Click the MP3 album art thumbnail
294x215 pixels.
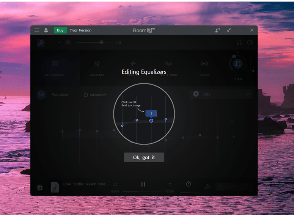[55, 187]
